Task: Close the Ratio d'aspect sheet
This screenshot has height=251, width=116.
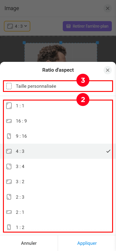Action: click(108, 70)
